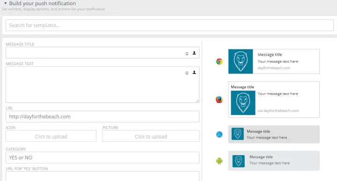Viewport: 337px width, 181px height.
Task: Select the Chrome browser preview icon
Action: (x=219, y=61)
